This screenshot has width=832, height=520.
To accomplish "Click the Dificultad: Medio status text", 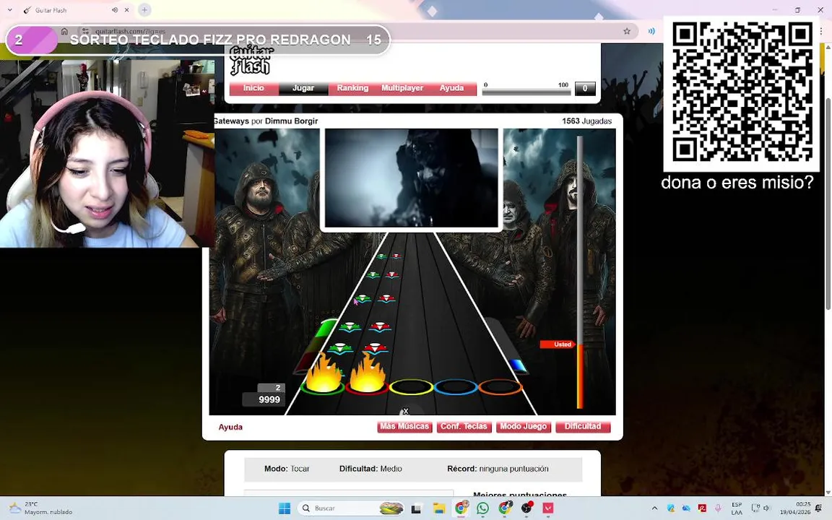I will pos(370,469).
